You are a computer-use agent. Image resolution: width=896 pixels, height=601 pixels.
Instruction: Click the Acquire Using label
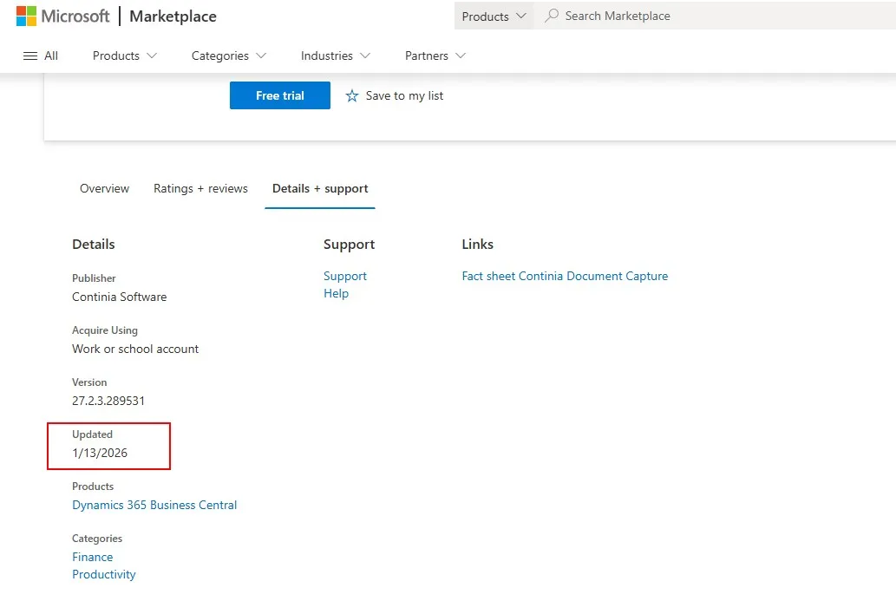(x=105, y=330)
